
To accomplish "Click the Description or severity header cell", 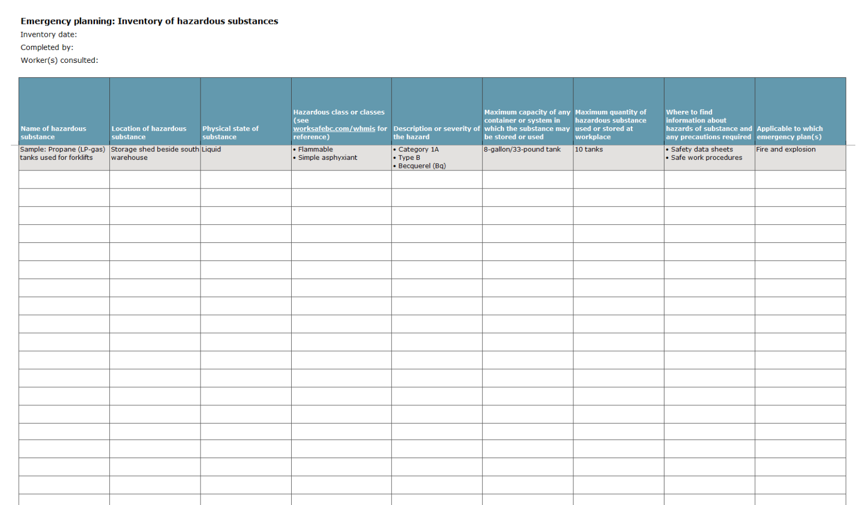I will (x=436, y=133).
